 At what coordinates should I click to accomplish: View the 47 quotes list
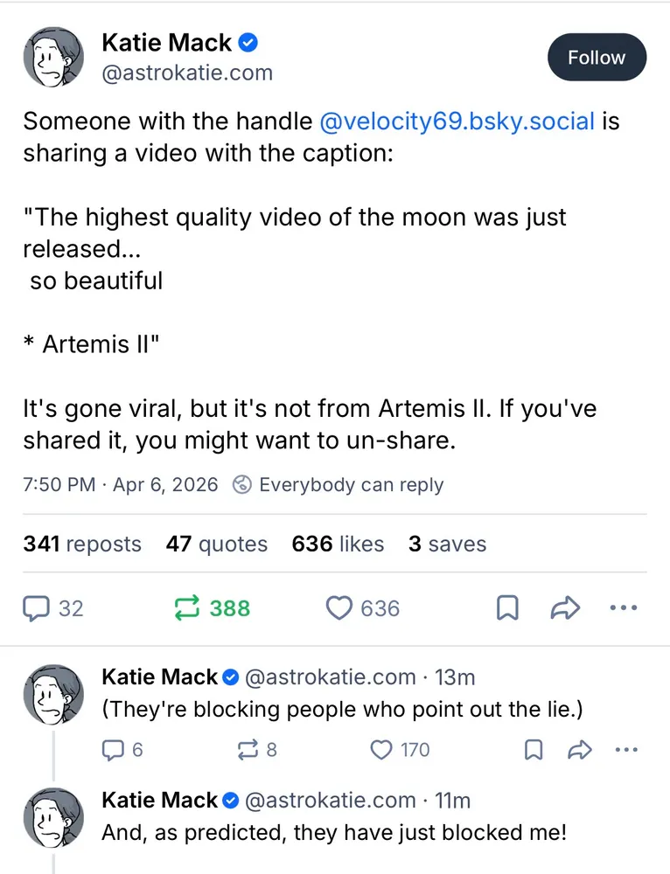217,544
